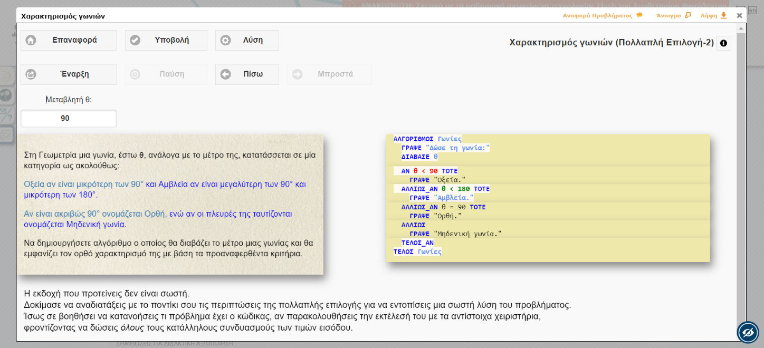
Task: Click the speech bubble icon for Αναφορά Προβλήματος
Action: tap(639, 15)
